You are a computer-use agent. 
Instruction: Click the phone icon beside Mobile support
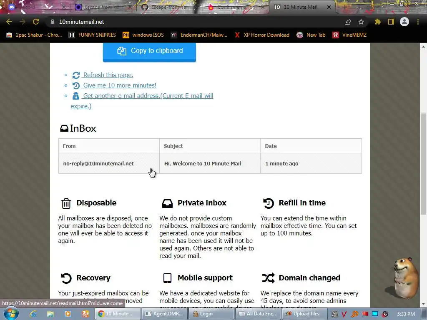point(167,278)
